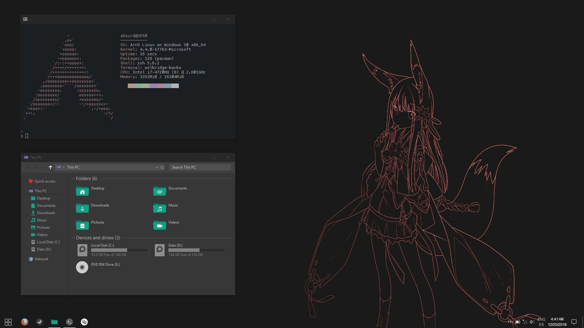Click the Search This PC field
The height and width of the screenshot is (328, 584).
point(200,167)
